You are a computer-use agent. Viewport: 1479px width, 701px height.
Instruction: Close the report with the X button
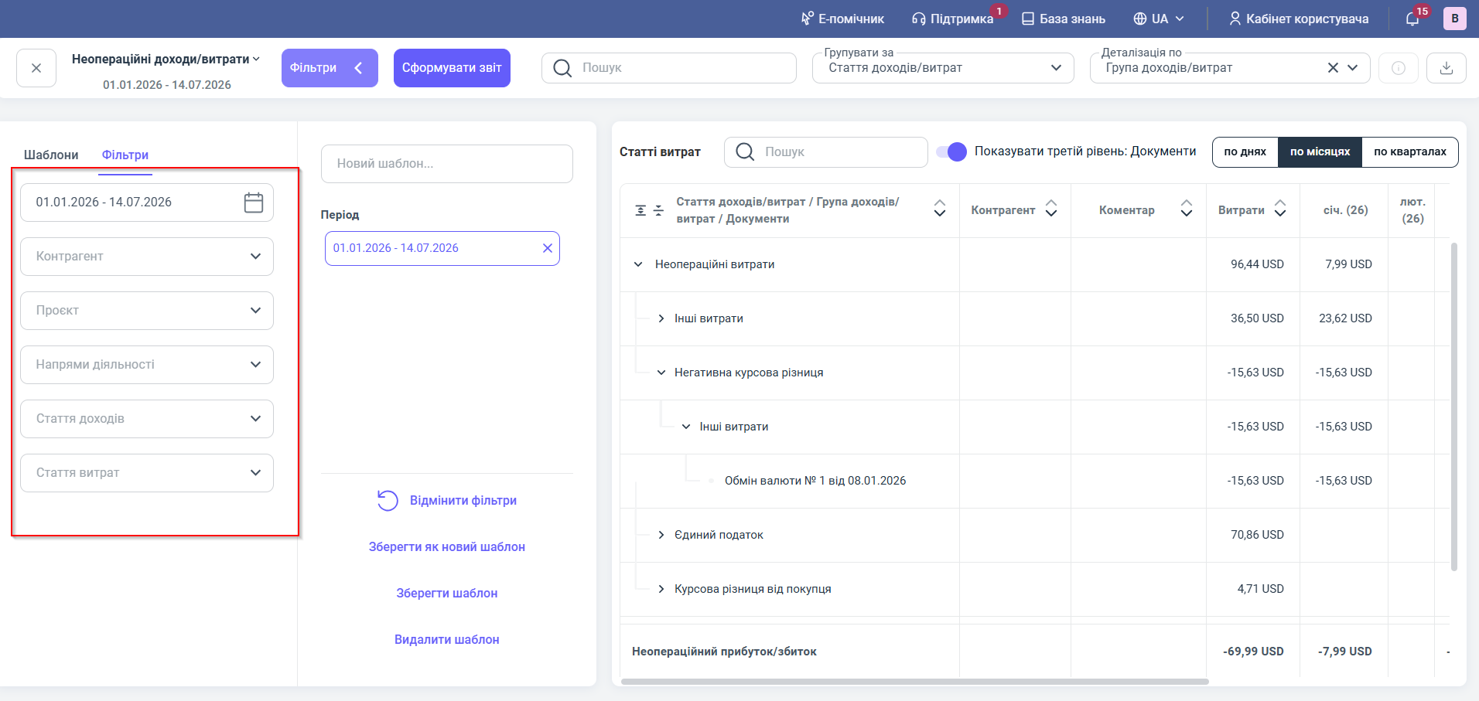tap(36, 68)
